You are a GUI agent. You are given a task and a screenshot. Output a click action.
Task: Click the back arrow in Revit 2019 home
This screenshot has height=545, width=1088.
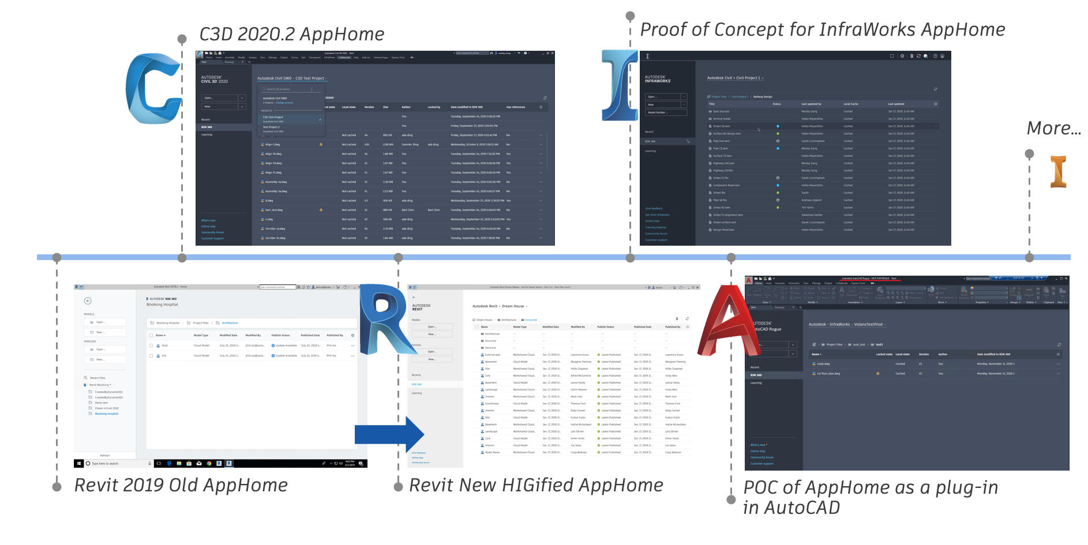(88, 301)
